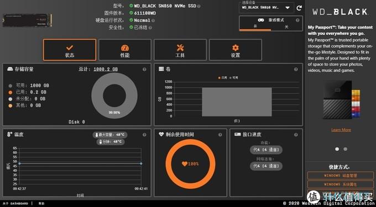Viewport: 376px width, 207px height.
Task: Open the 性能 (Performance) tab
Action: coord(125,50)
